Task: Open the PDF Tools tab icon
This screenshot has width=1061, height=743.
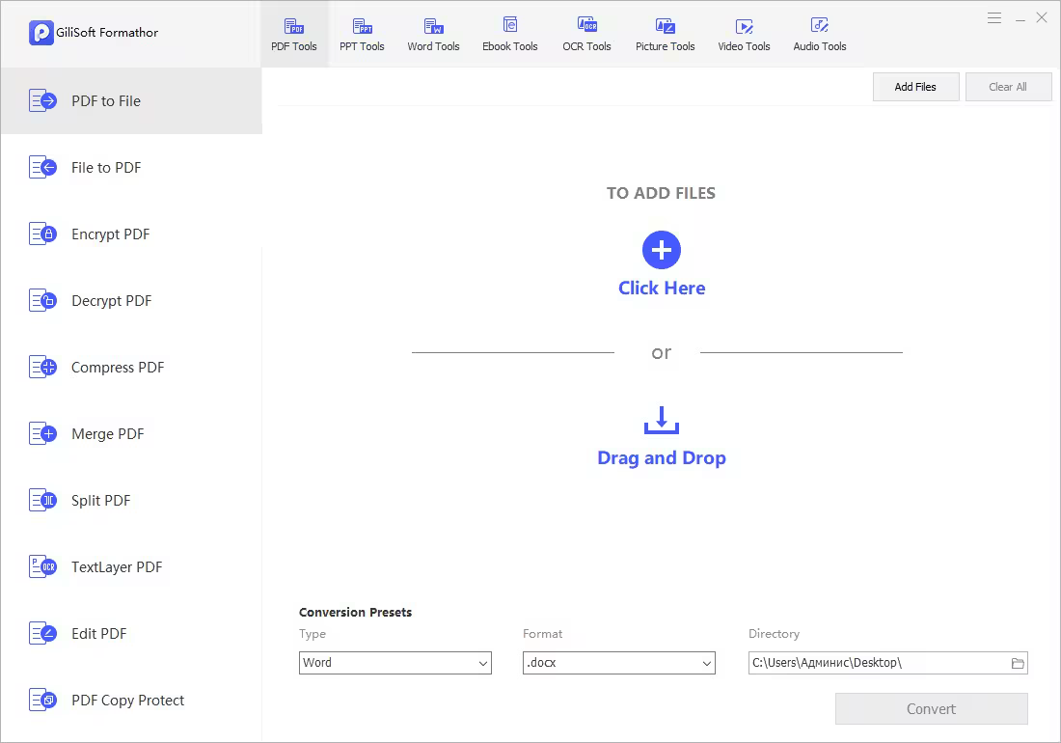Action: click(x=293, y=26)
